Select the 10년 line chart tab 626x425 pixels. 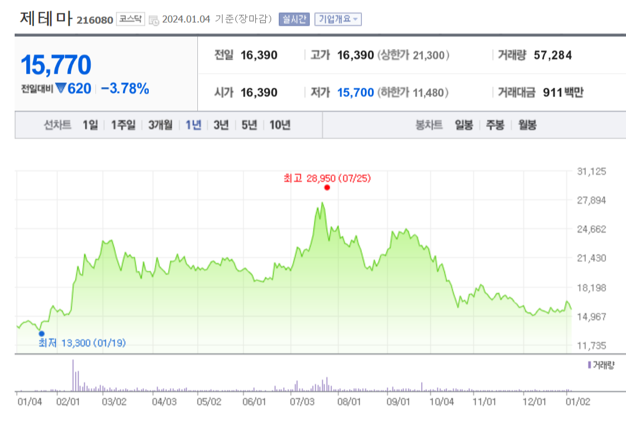[x=280, y=125]
